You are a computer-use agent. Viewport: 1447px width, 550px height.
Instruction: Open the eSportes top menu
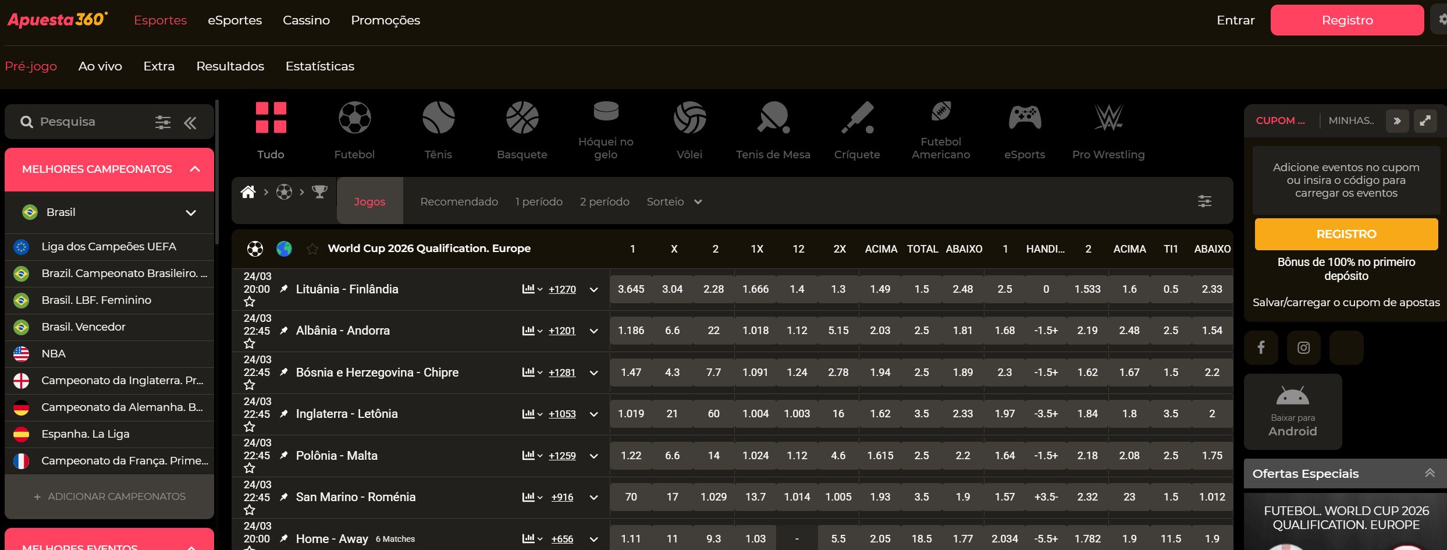point(234,20)
